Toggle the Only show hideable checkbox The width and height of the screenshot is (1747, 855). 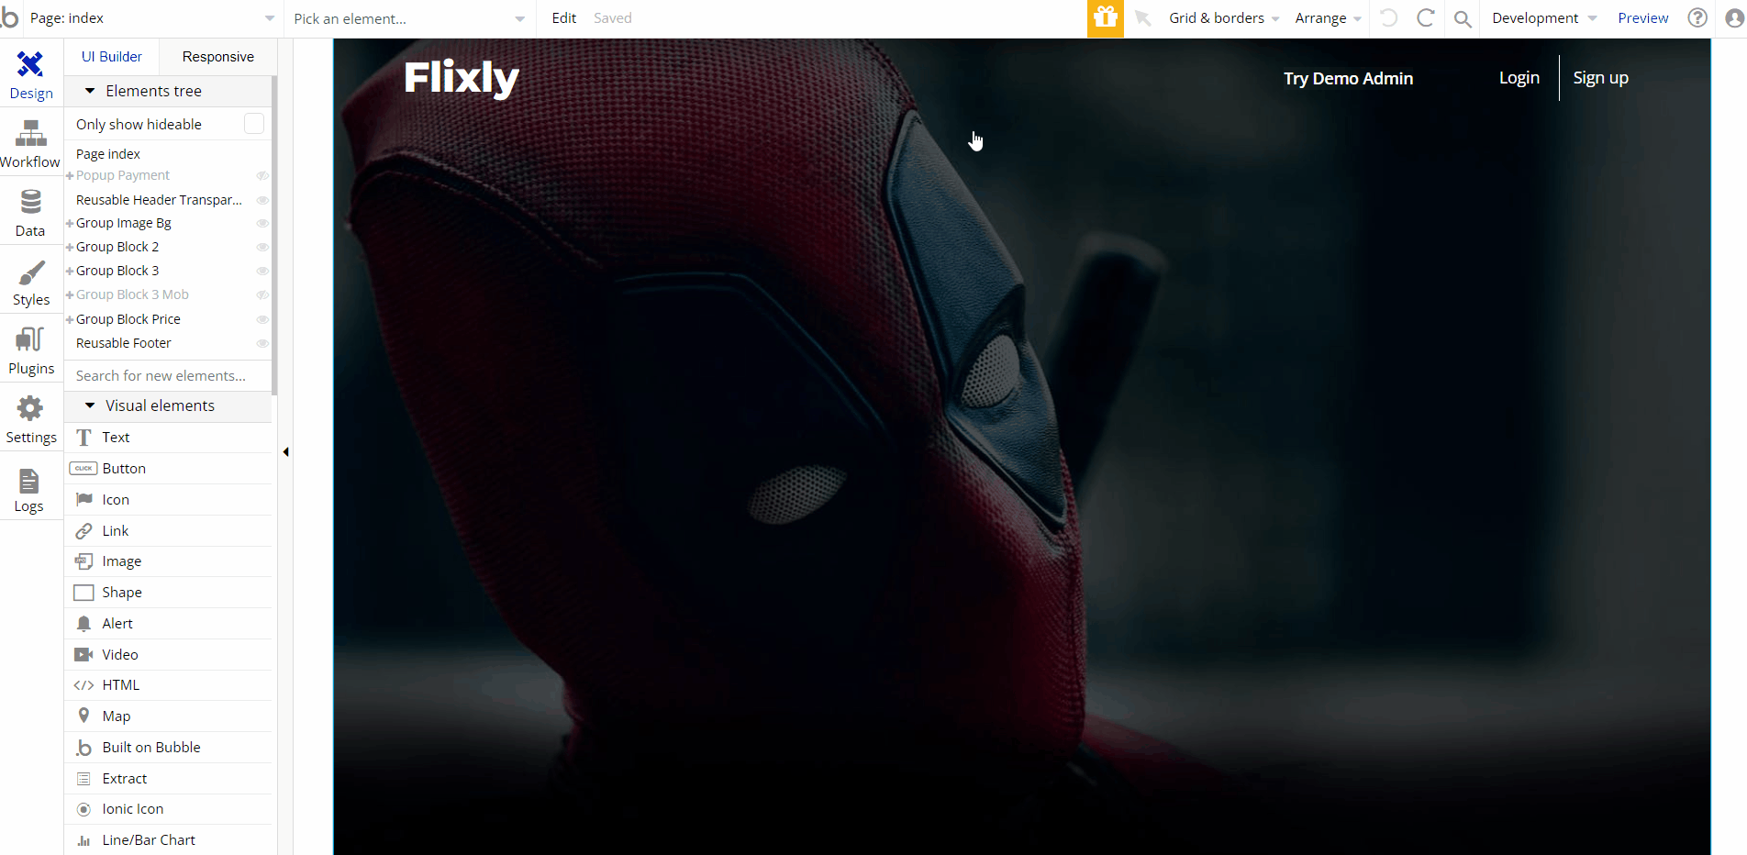[x=254, y=124]
